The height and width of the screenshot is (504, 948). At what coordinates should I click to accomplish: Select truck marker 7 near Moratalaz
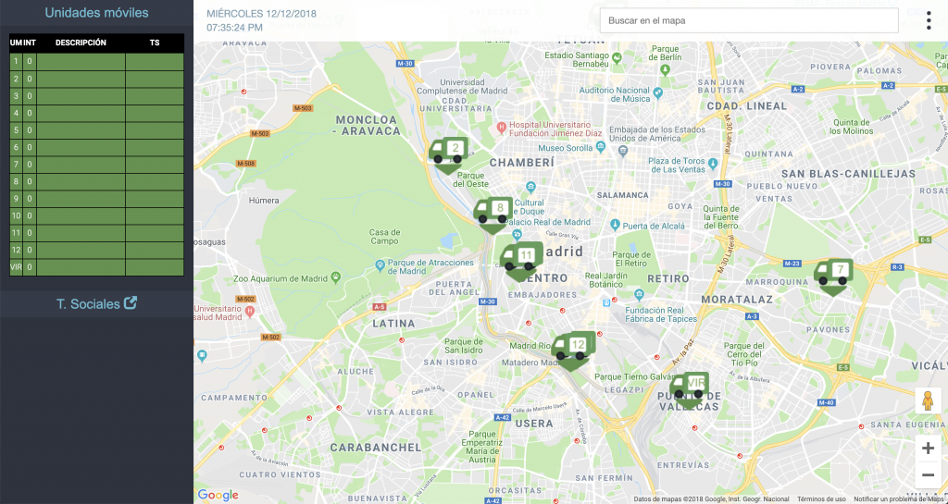pos(834,275)
